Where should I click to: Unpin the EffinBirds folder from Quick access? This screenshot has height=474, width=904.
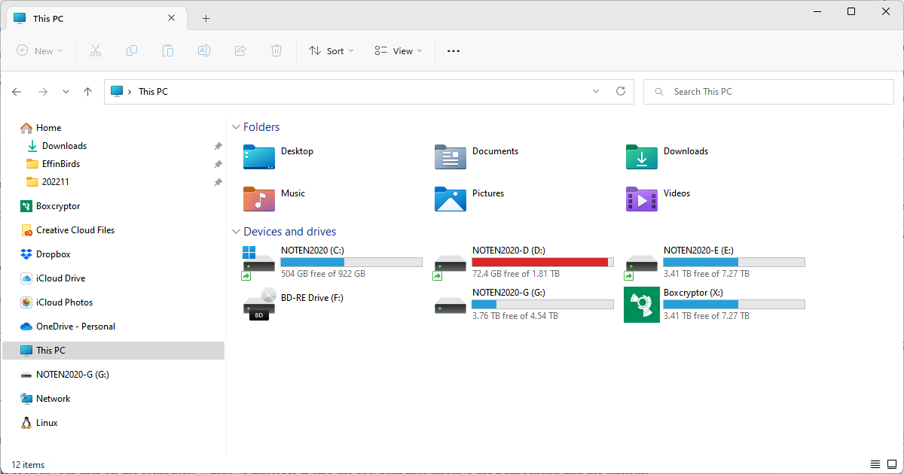pos(218,164)
